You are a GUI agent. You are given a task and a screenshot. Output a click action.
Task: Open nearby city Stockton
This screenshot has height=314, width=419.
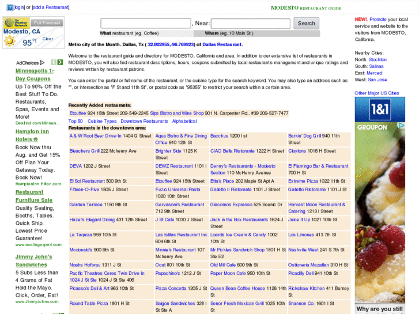point(378,59)
